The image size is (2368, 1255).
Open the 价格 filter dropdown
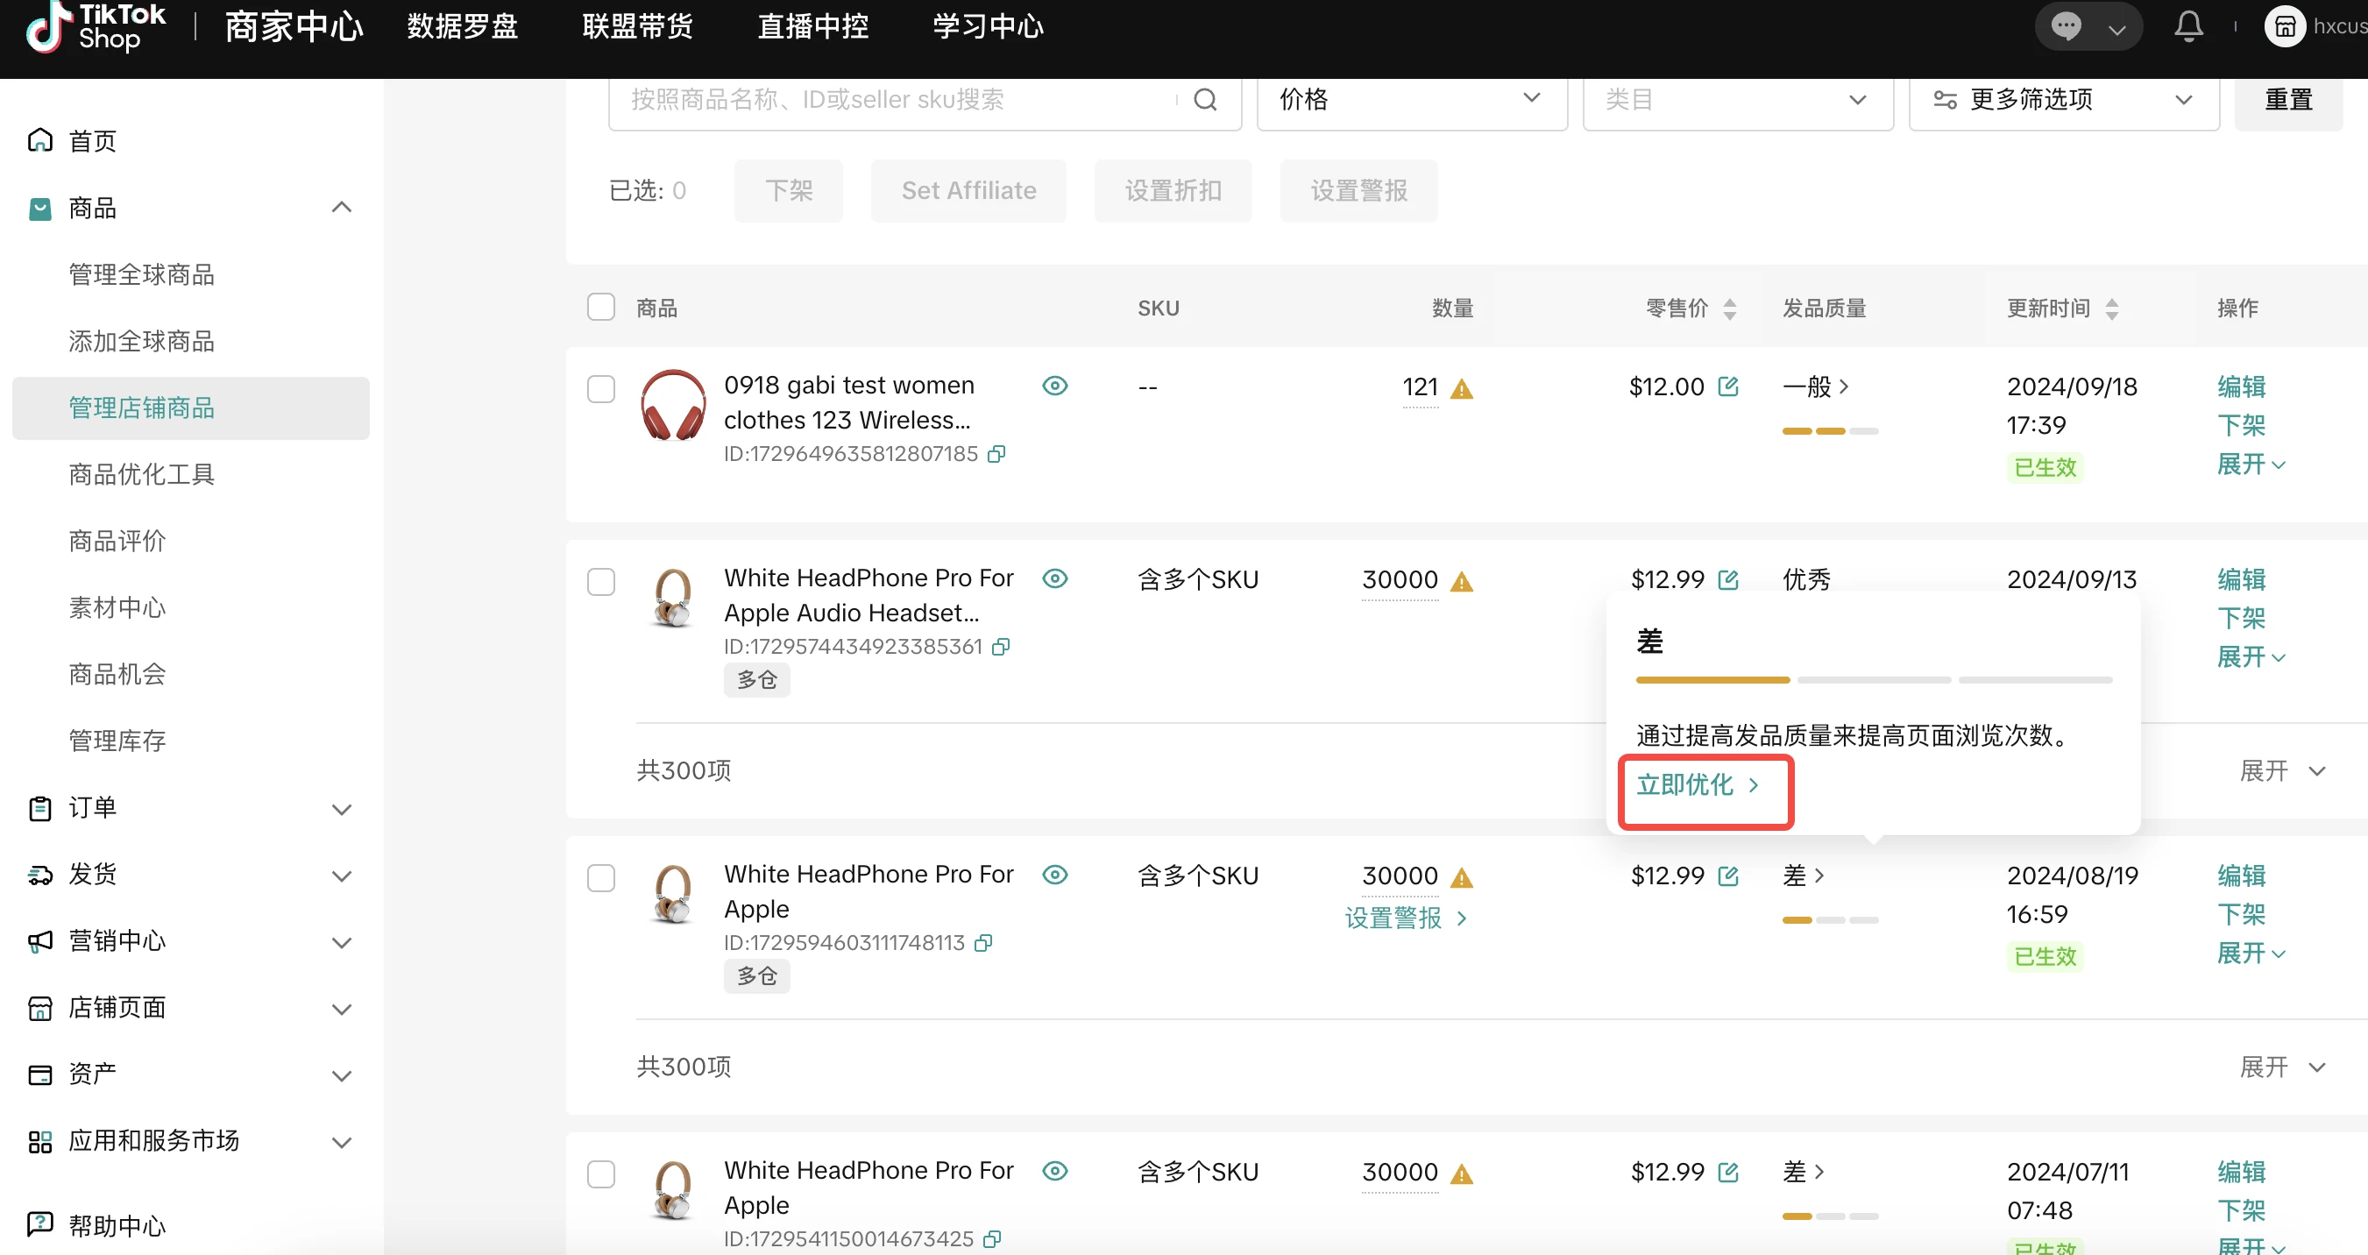point(1411,99)
